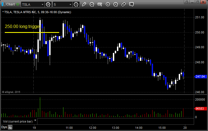Click the 20 date label on time axis
The image size is (208, 131).
(x=185, y=128)
